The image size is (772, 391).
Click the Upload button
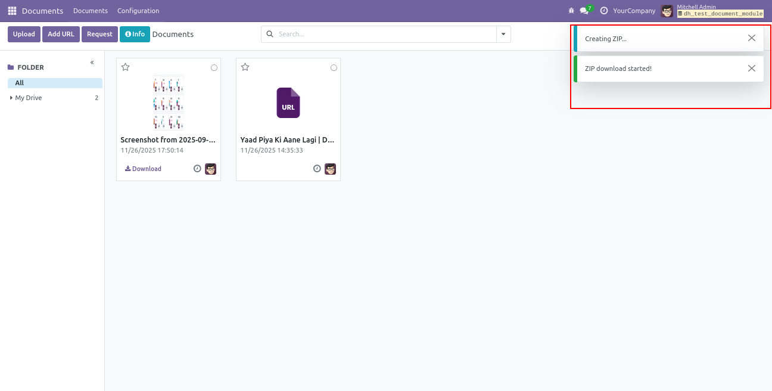click(x=24, y=35)
